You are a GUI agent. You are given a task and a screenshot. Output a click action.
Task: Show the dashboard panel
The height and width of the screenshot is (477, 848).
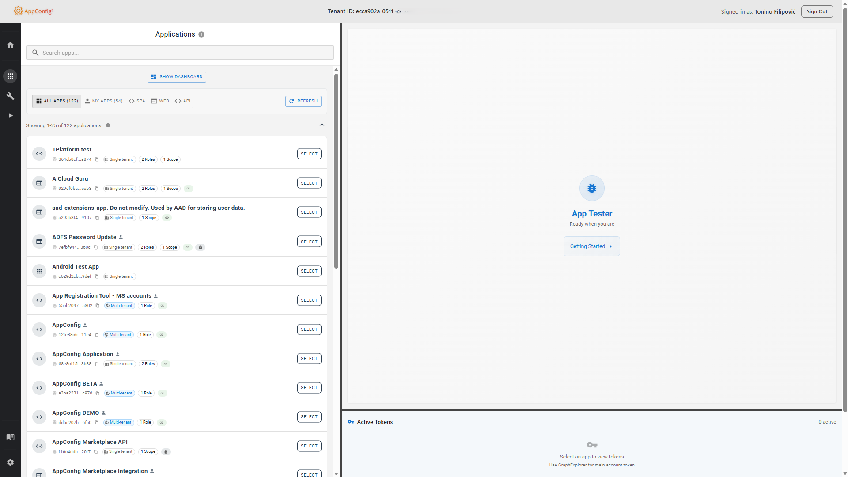click(177, 77)
